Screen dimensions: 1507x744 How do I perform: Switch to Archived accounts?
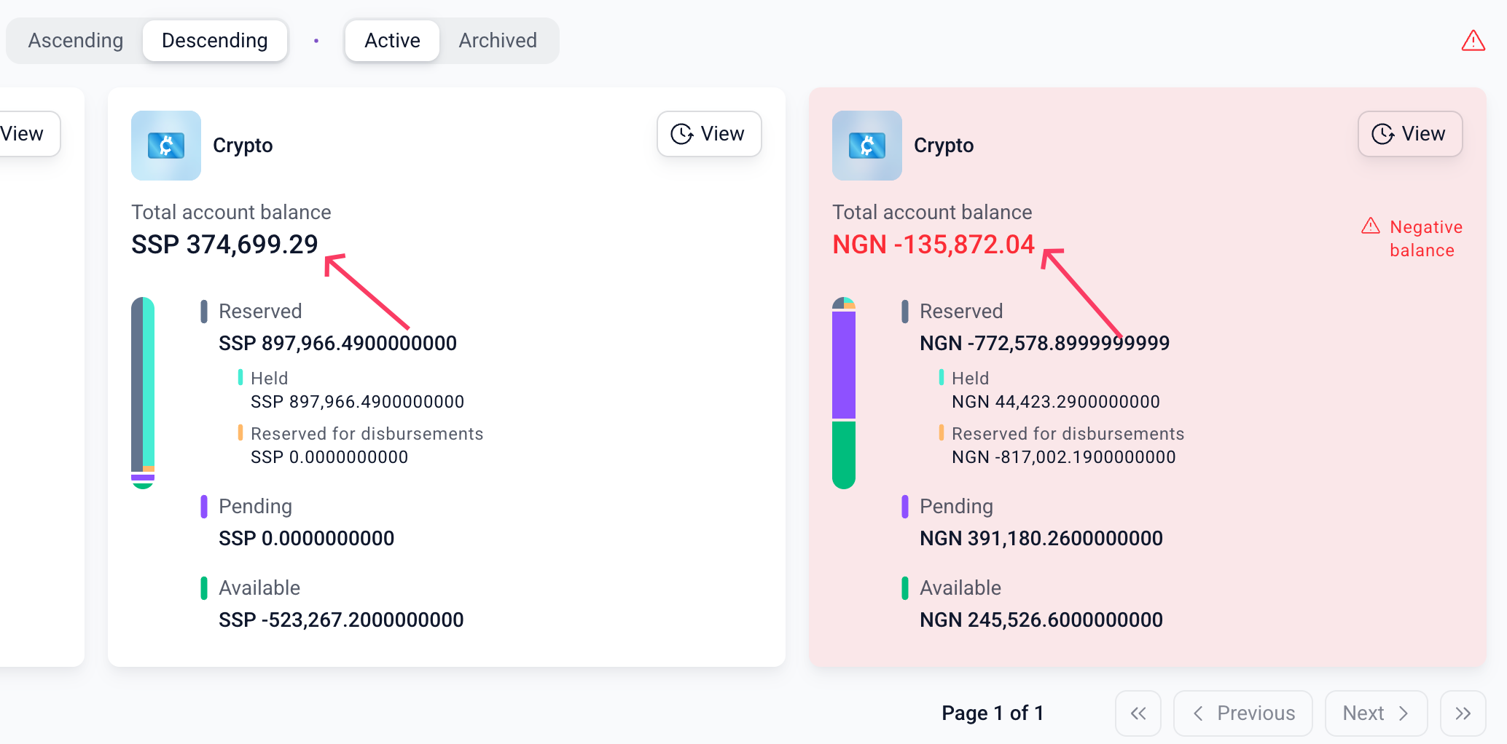pos(498,41)
